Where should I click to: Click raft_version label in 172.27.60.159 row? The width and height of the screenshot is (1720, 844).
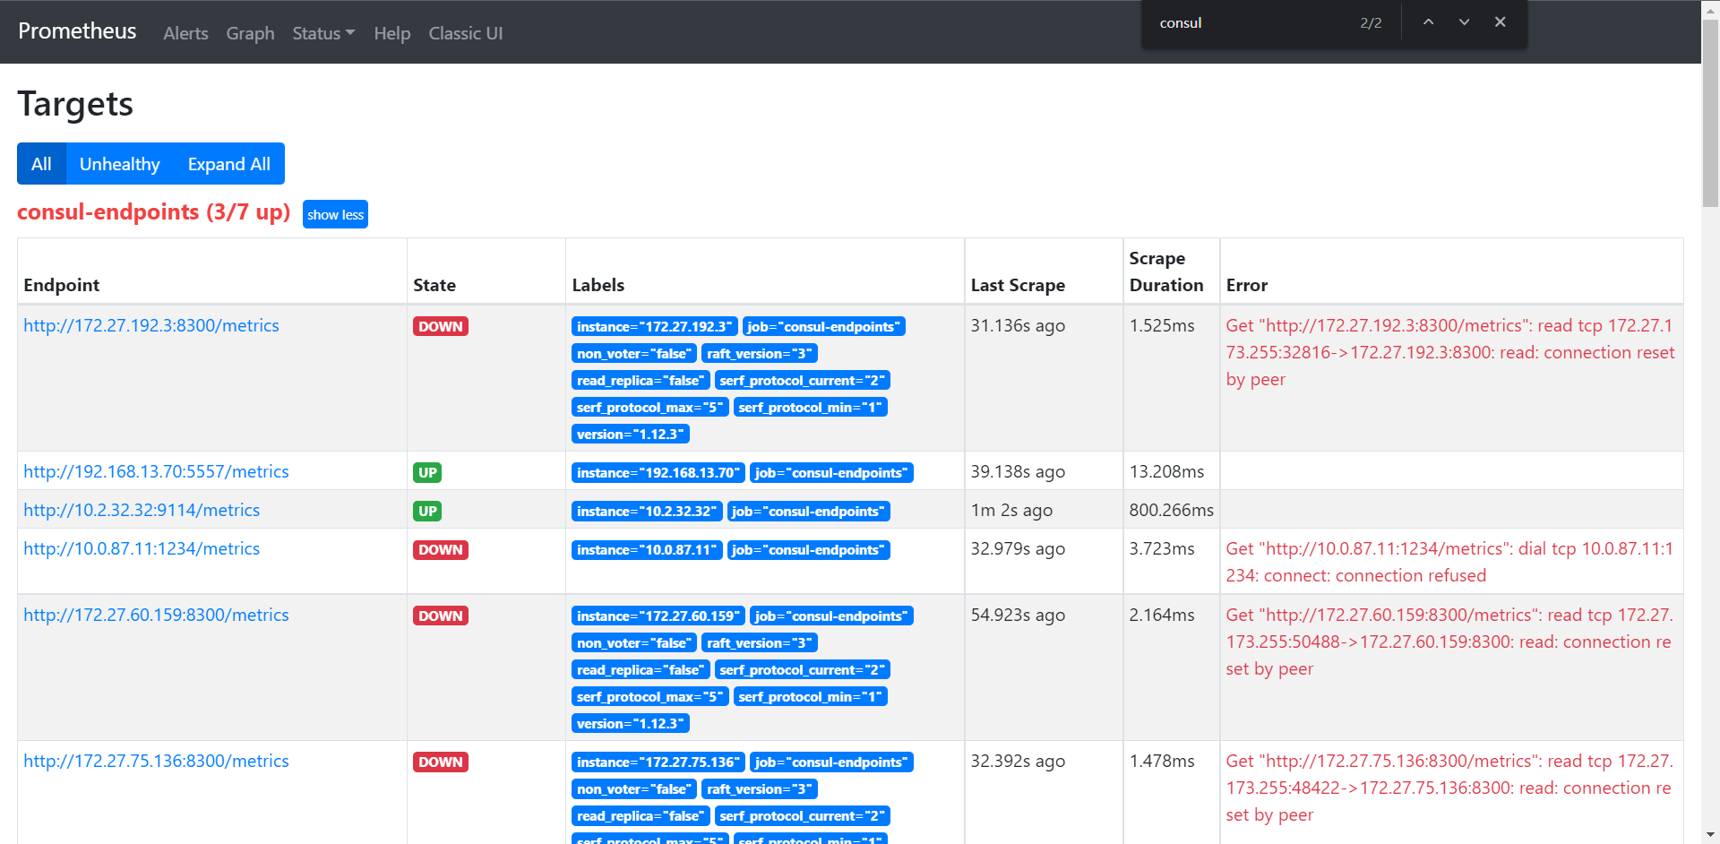pos(760,642)
